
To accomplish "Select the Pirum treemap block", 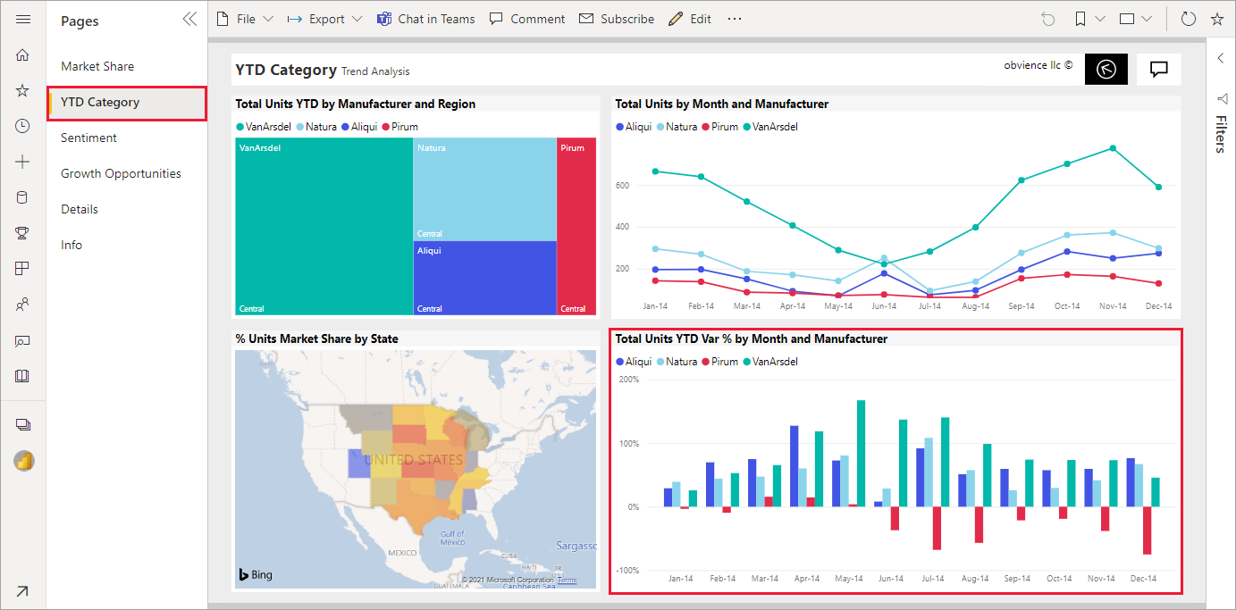I will point(576,227).
